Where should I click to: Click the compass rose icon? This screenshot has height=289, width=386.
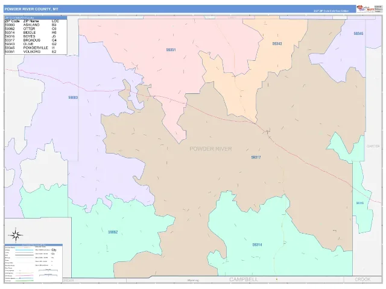click(16, 235)
